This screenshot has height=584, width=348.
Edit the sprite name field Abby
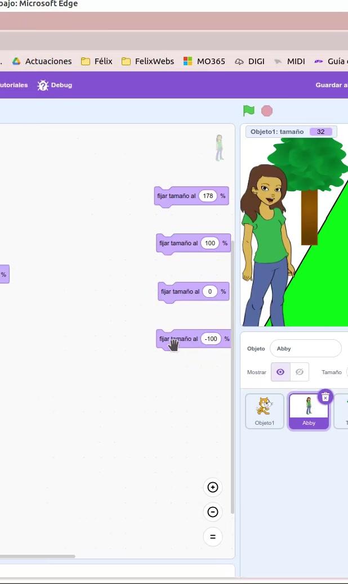point(306,349)
